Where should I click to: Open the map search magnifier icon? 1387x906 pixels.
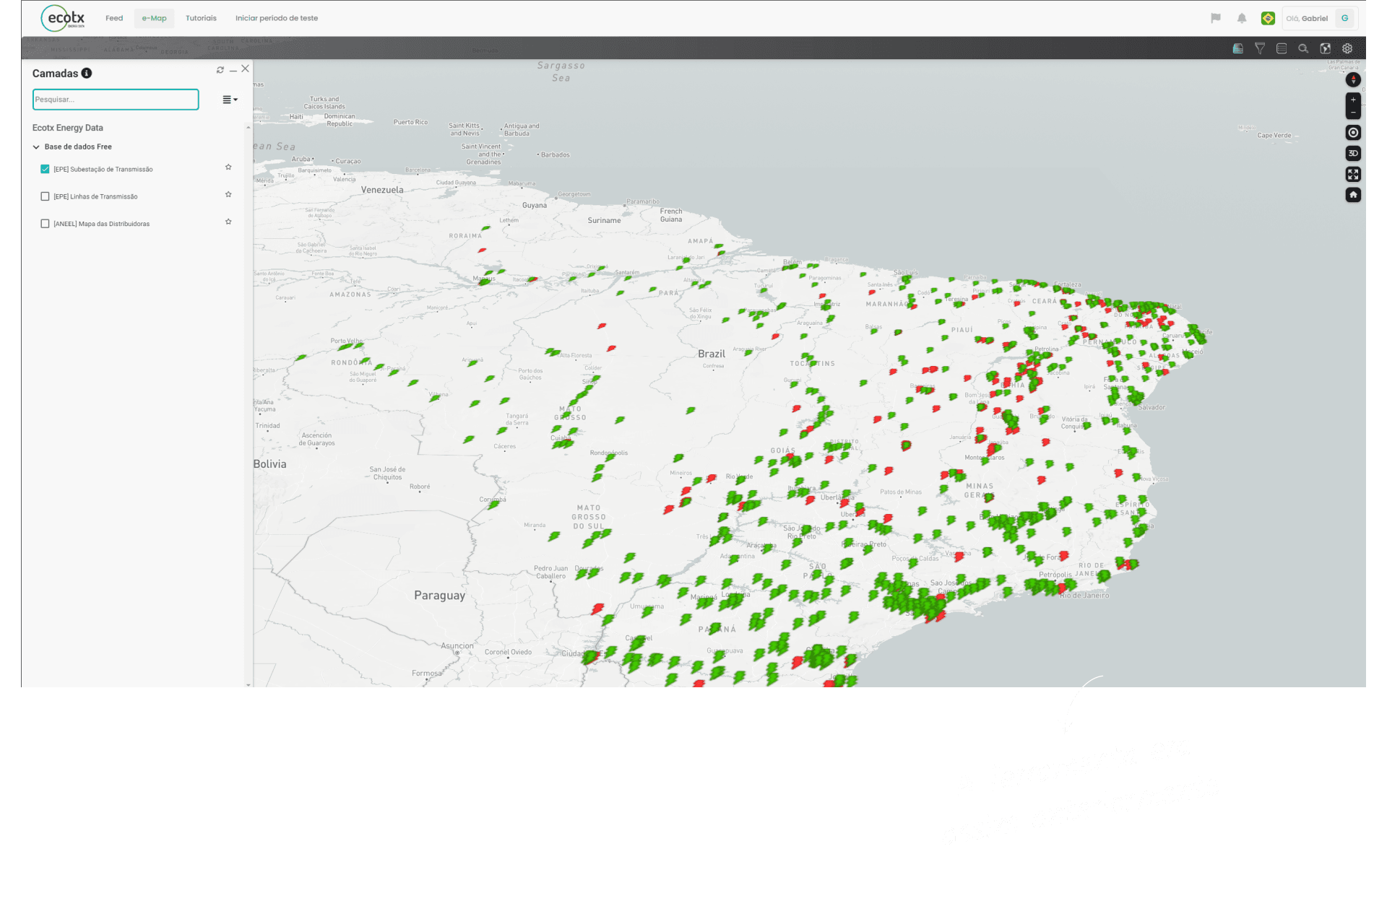(x=1303, y=48)
